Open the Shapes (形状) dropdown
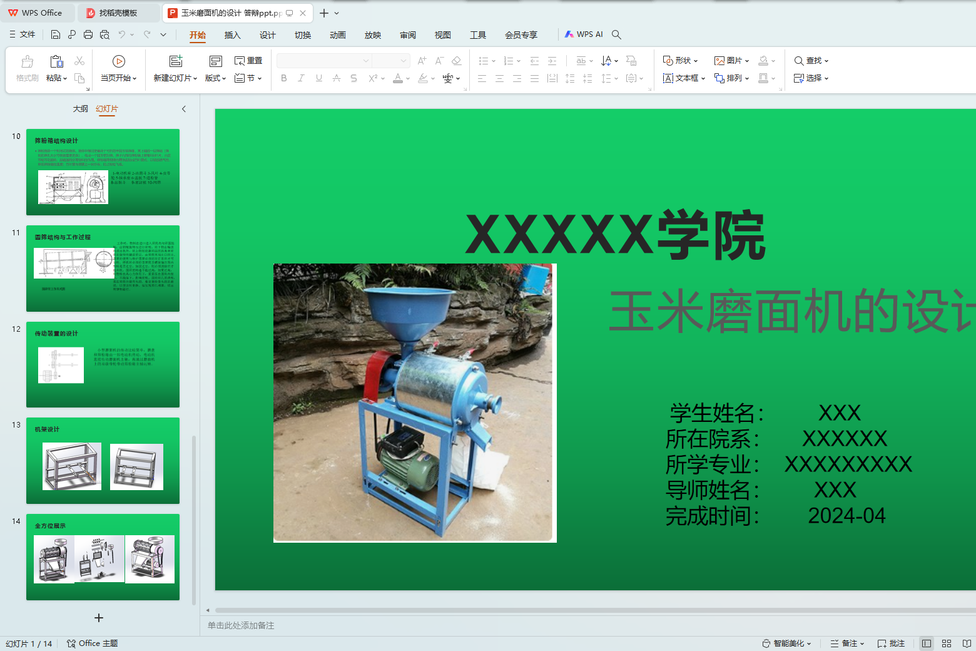This screenshot has height=651, width=976. [x=681, y=61]
